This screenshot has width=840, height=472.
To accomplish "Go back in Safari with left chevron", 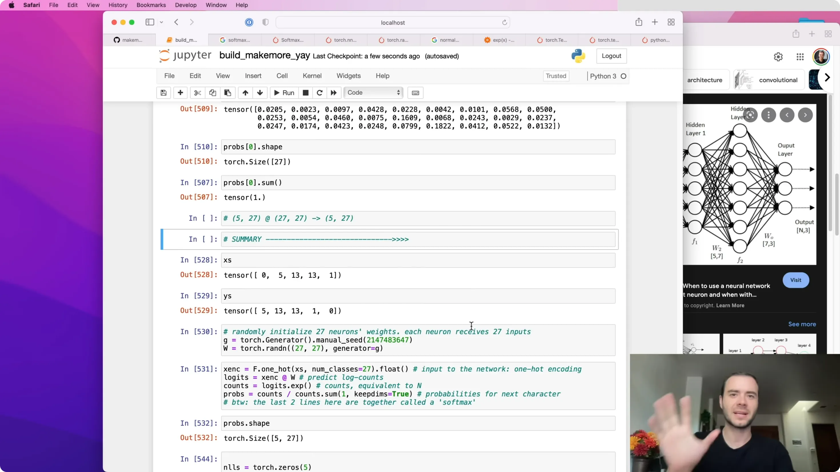I will point(176,22).
